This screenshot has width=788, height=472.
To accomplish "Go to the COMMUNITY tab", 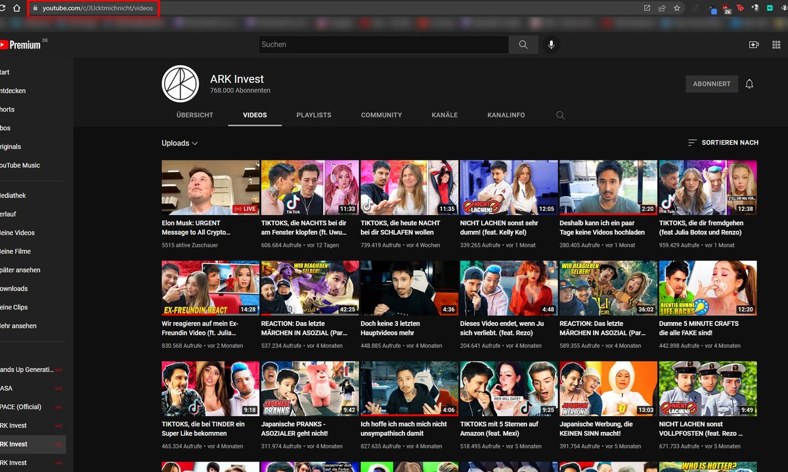I will [x=382, y=115].
